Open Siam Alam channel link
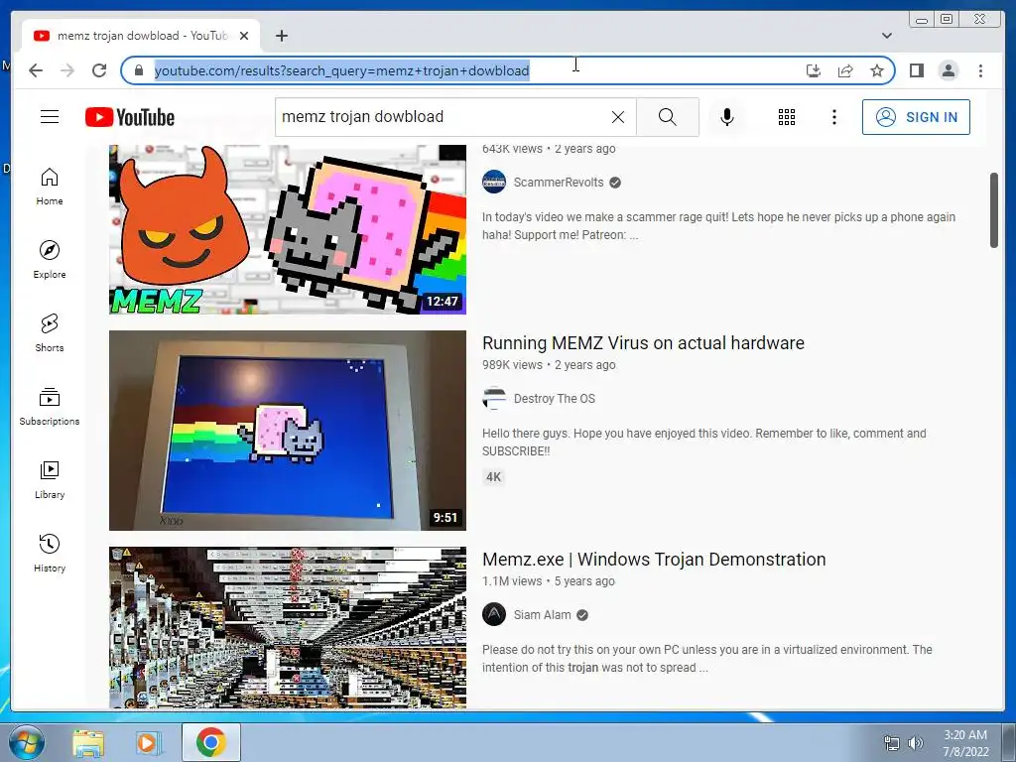 point(542,615)
